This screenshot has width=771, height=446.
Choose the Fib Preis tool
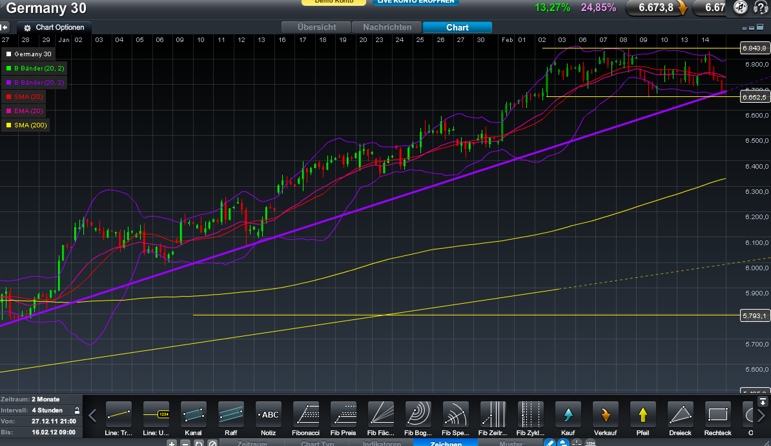point(344,414)
